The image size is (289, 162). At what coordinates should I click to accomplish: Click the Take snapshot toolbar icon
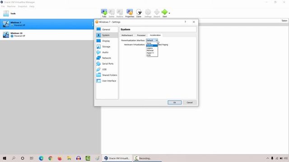click(x=104, y=12)
